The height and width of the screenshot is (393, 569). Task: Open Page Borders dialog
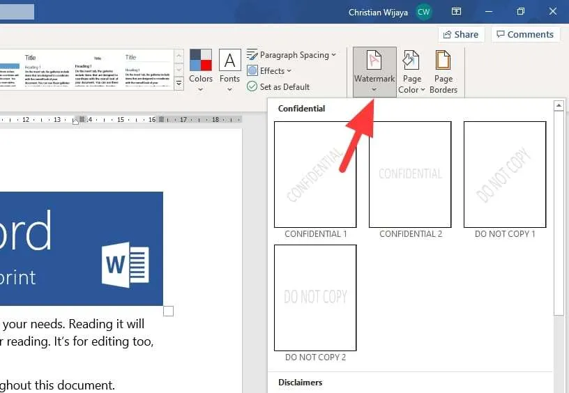tap(443, 72)
